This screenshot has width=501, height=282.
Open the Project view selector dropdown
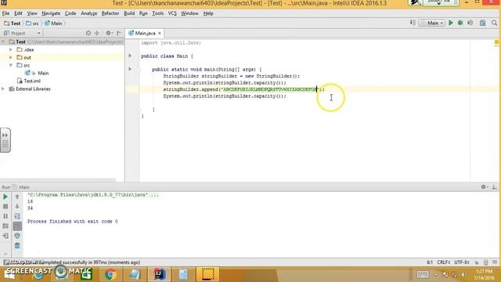[x=22, y=33]
